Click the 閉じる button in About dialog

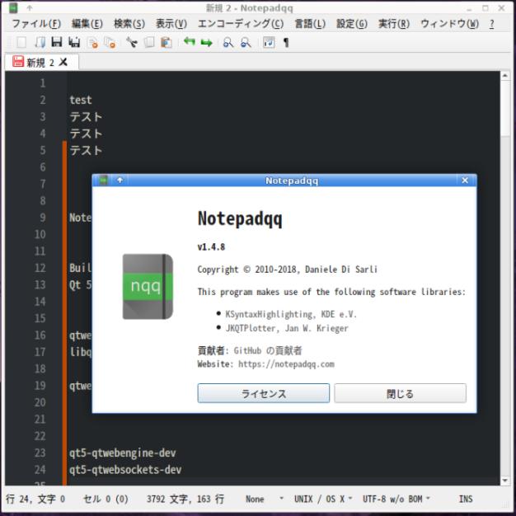point(400,393)
